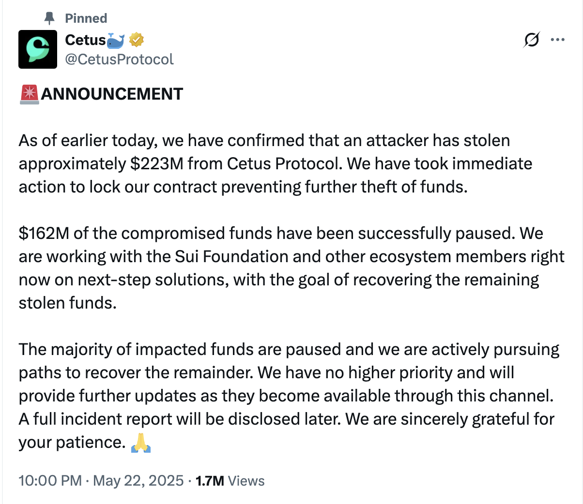Image resolution: width=583 pixels, height=504 pixels.
Task: Open the Cetus profile avatar
Action: pos(38,49)
